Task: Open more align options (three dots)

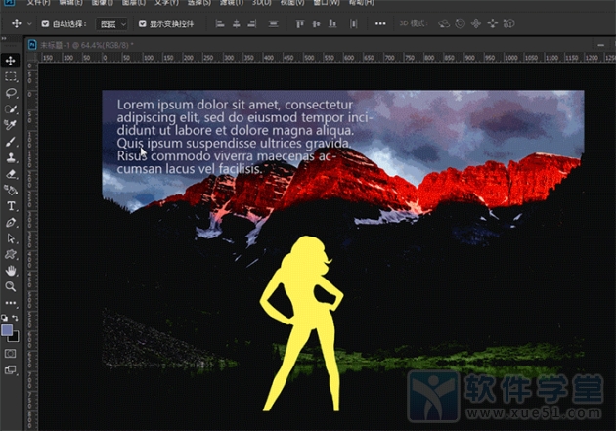Action: coord(380,23)
